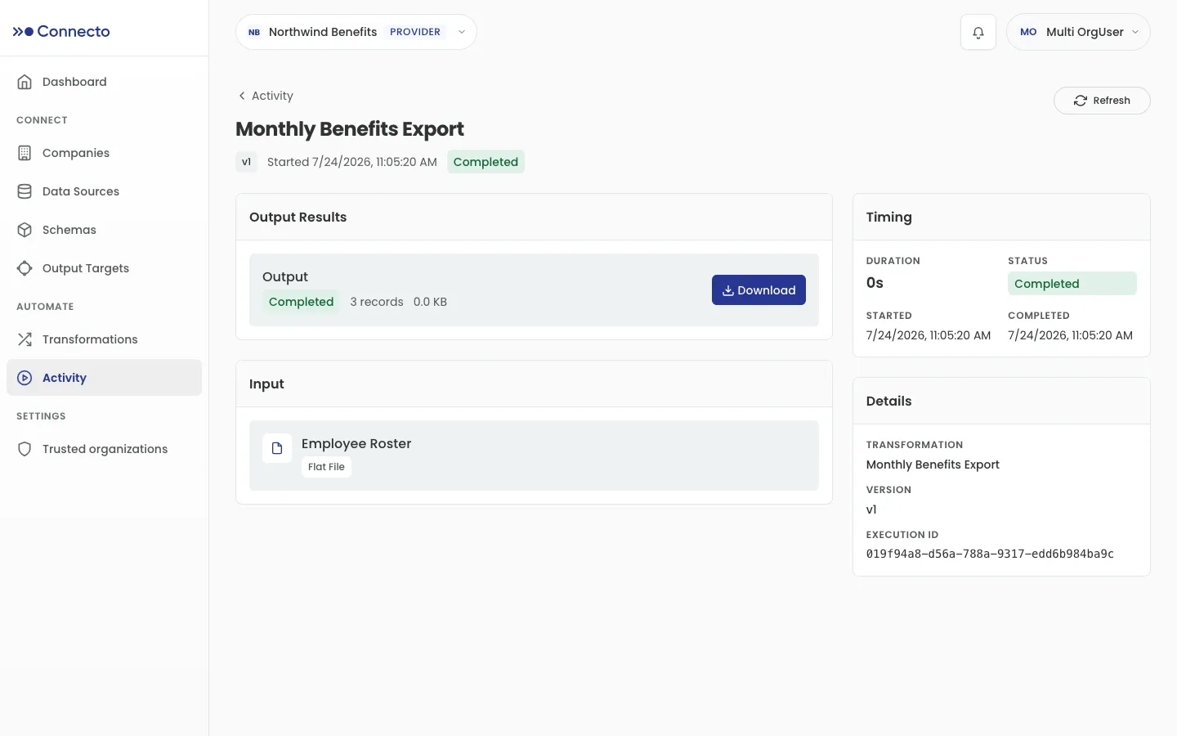Viewport: 1177px width, 736px height.
Task: Open the Dashboard home icon
Action: point(25,82)
